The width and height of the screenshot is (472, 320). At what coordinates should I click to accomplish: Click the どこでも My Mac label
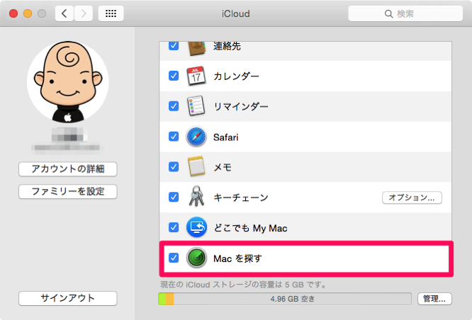click(x=250, y=228)
